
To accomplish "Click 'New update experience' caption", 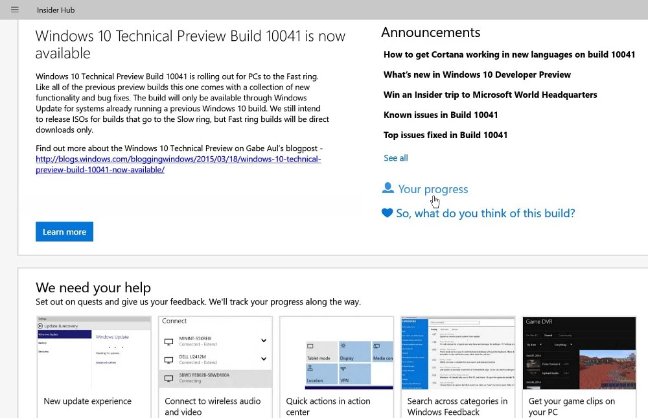I will click(x=87, y=401).
